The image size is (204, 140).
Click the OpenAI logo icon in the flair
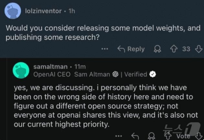[x=115, y=74]
